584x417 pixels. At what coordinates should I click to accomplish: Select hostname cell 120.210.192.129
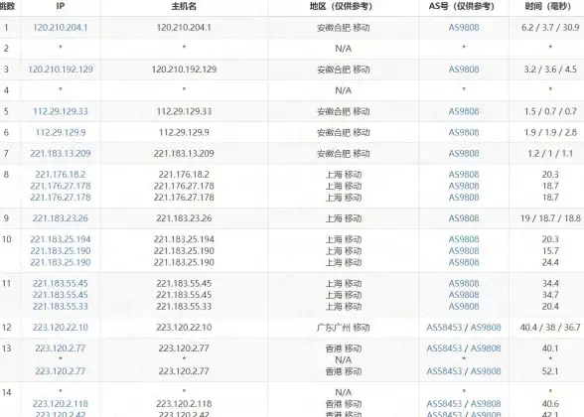[x=184, y=69]
